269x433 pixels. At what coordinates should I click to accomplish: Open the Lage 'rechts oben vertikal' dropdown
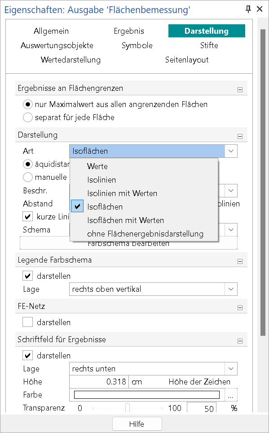(x=153, y=289)
